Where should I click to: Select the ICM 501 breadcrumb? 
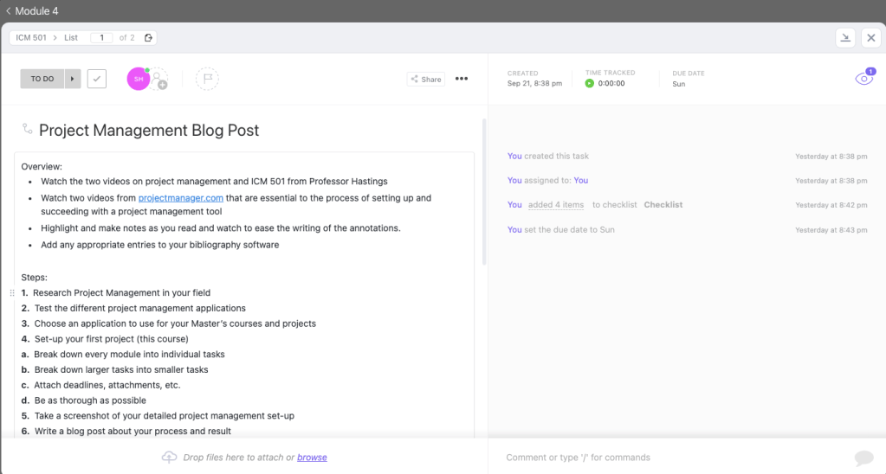click(31, 38)
